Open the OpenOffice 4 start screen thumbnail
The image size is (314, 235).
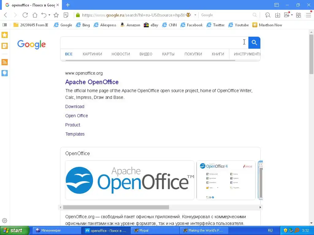(x=226, y=180)
